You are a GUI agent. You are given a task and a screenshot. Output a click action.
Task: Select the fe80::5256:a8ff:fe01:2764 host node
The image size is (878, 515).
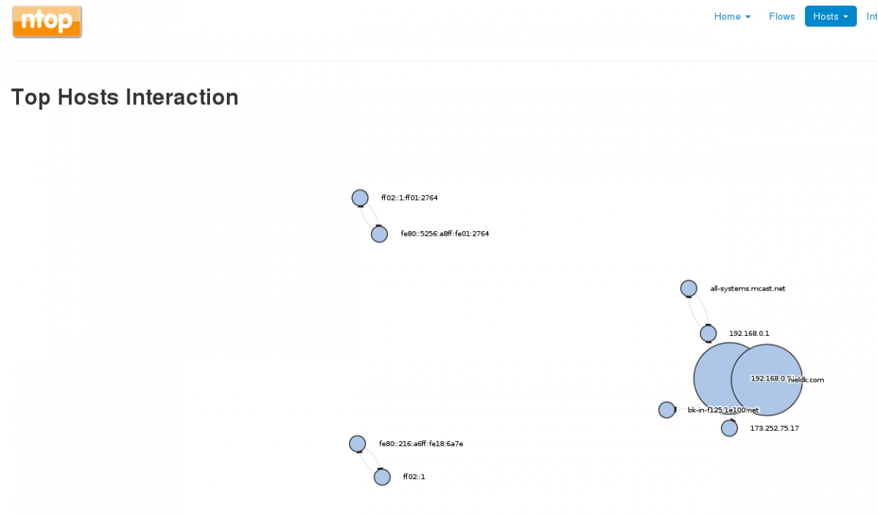(x=379, y=234)
